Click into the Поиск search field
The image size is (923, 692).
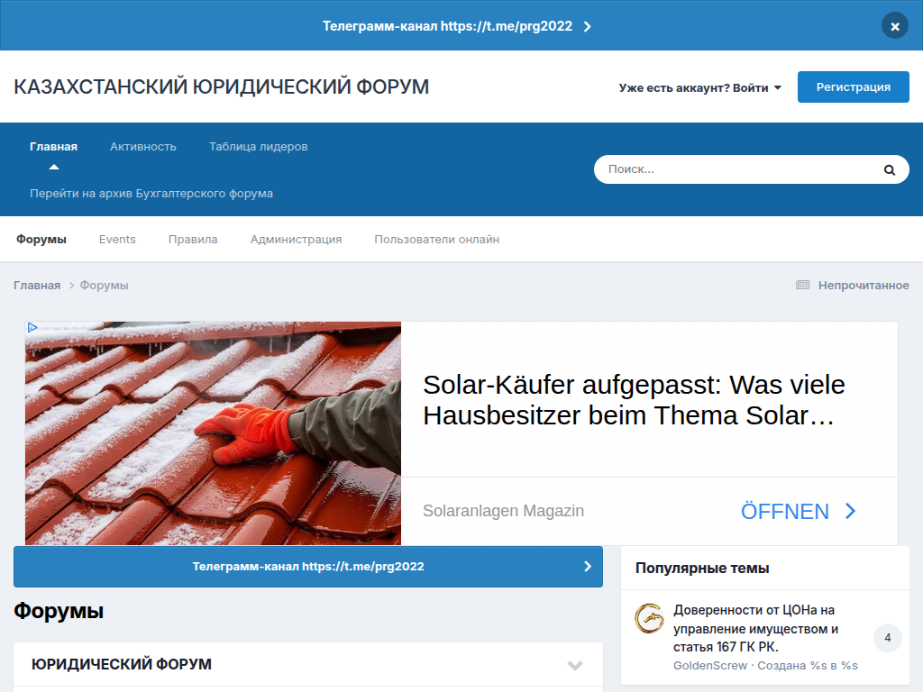[735, 169]
